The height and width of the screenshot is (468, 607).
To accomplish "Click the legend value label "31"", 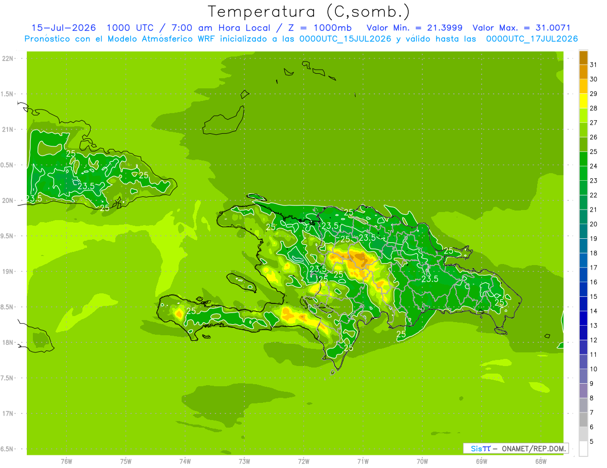I will click(593, 65).
